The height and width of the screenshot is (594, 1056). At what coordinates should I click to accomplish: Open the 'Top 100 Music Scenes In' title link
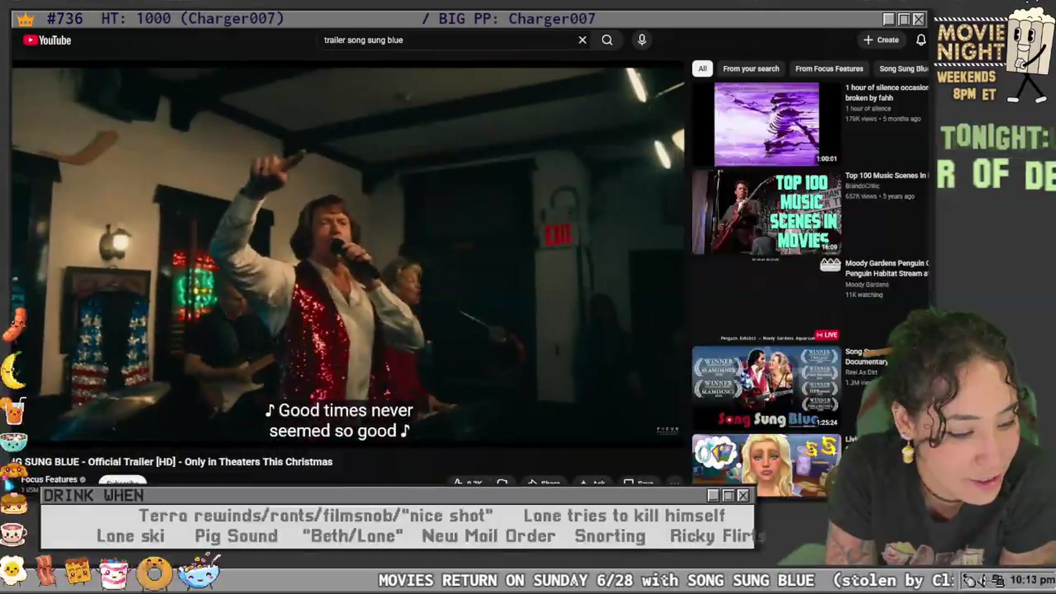887,175
